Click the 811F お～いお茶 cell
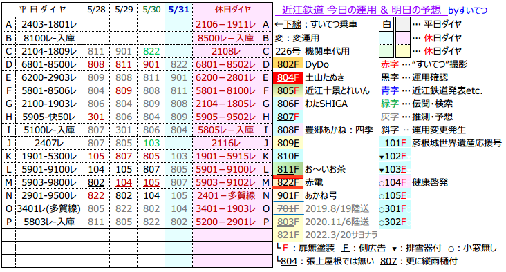The image size is (506, 272). point(288,169)
